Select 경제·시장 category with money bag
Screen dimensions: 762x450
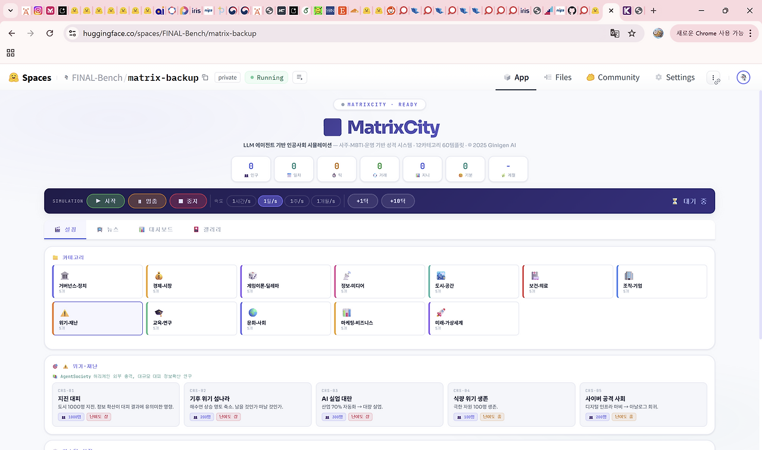(x=192, y=281)
